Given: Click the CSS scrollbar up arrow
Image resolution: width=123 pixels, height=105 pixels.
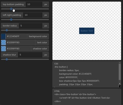Looking at the screenshot, I should point(120,63).
